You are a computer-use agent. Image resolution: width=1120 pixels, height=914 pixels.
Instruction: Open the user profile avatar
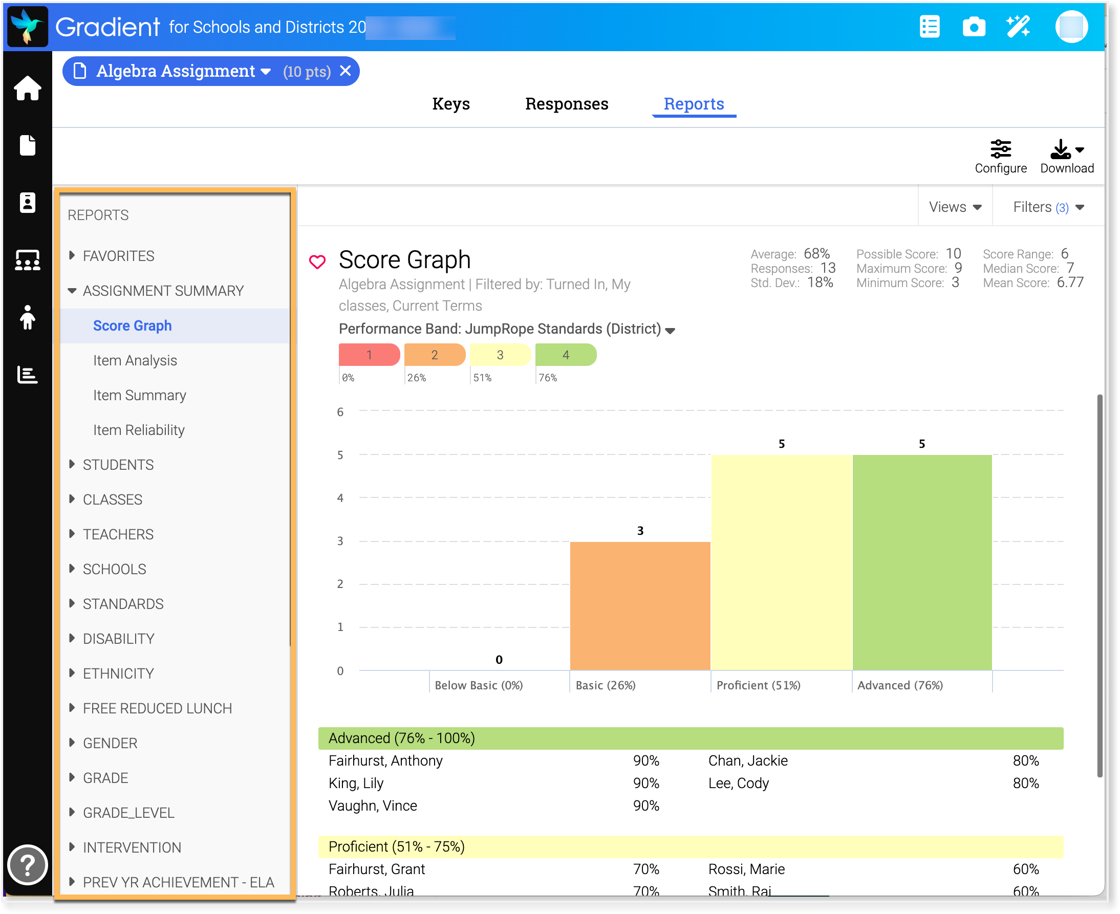[1071, 27]
